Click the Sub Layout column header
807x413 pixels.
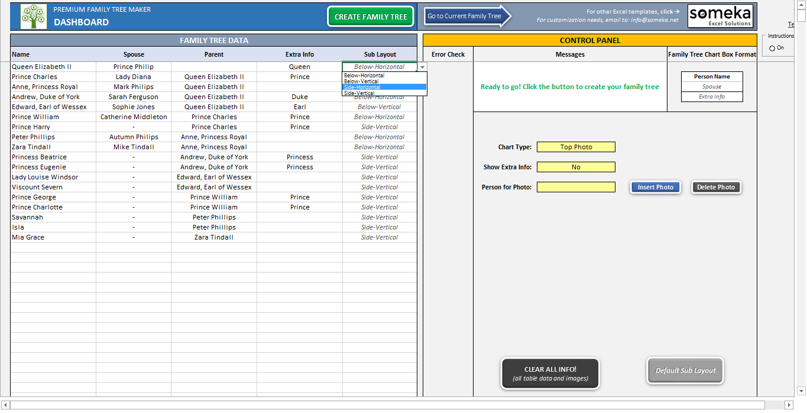click(x=380, y=54)
